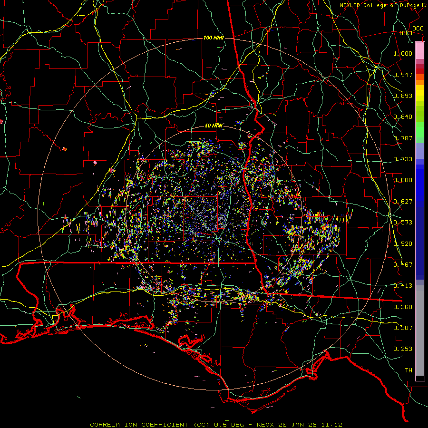The image size is (428, 428).
Task: Select the 0.733 scale value
Action: 403,159
